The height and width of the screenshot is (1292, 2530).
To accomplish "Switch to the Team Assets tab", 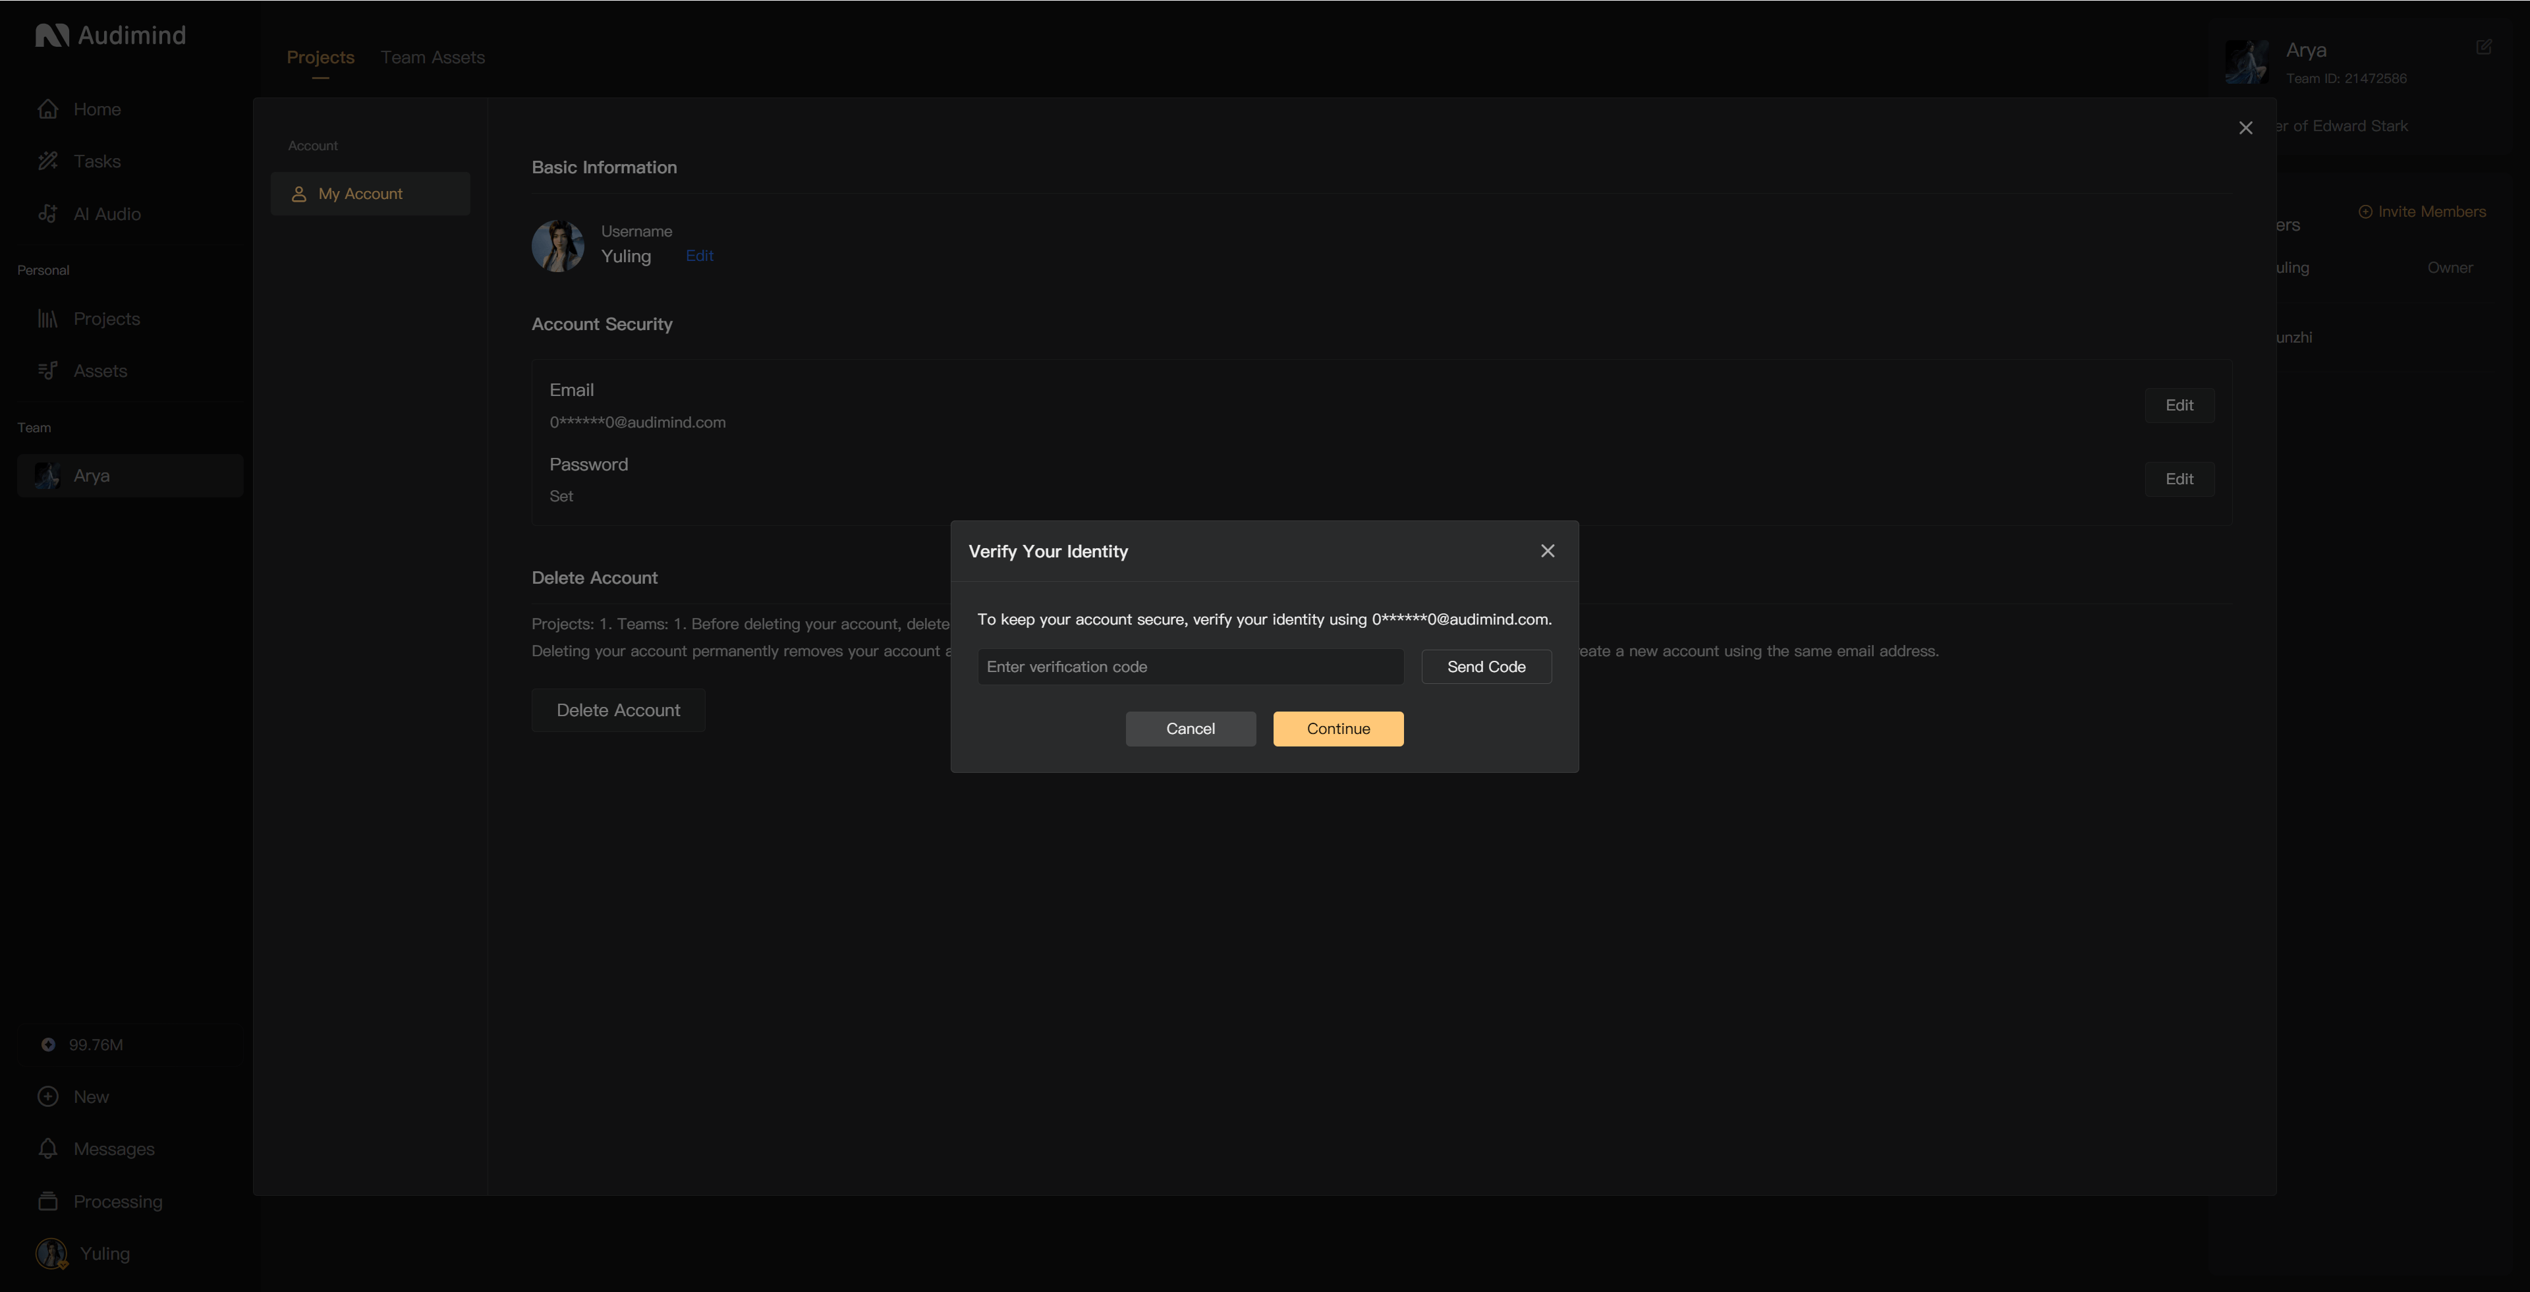I will point(433,58).
